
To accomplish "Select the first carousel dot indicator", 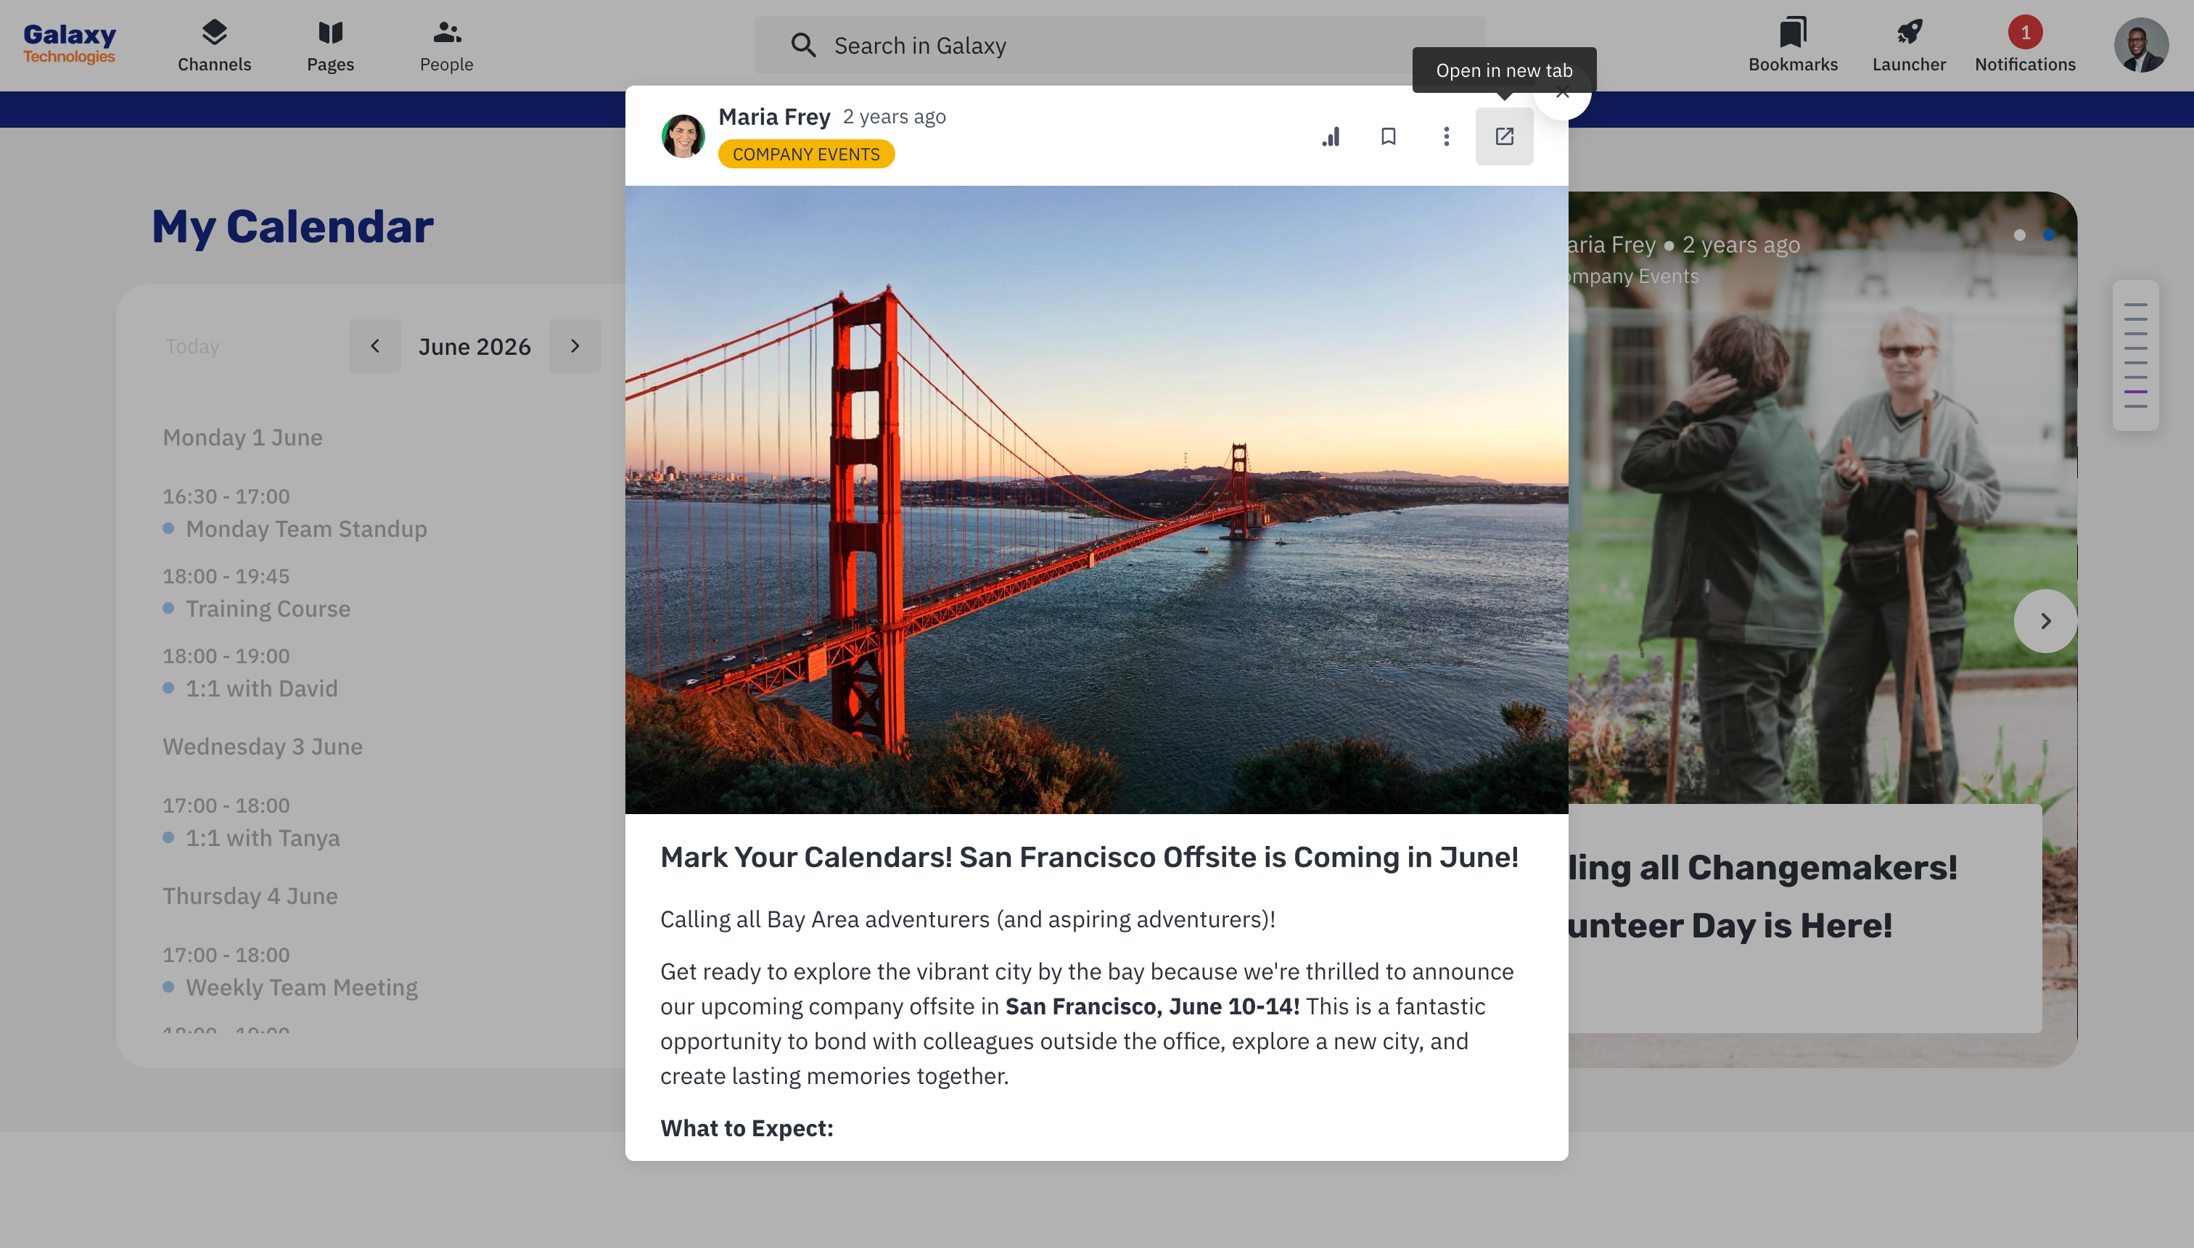I will coord(2020,235).
